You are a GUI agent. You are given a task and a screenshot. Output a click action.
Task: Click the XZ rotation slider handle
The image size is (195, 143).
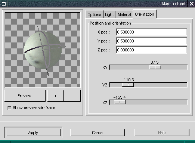(x=120, y=102)
